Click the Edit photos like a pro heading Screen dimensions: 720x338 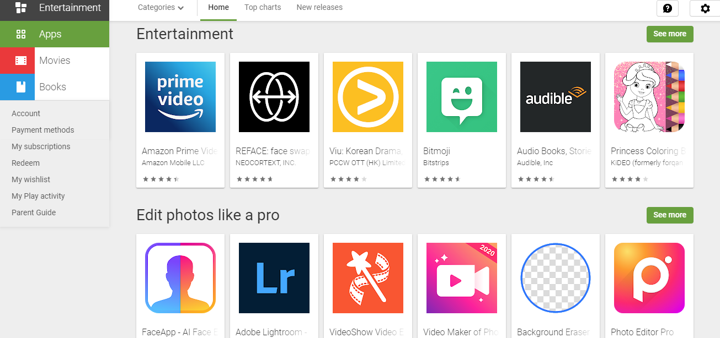(x=208, y=215)
